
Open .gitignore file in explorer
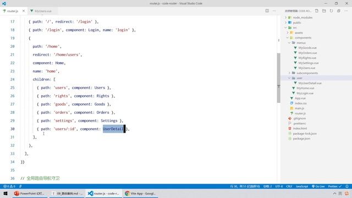[x=299, y=118]
